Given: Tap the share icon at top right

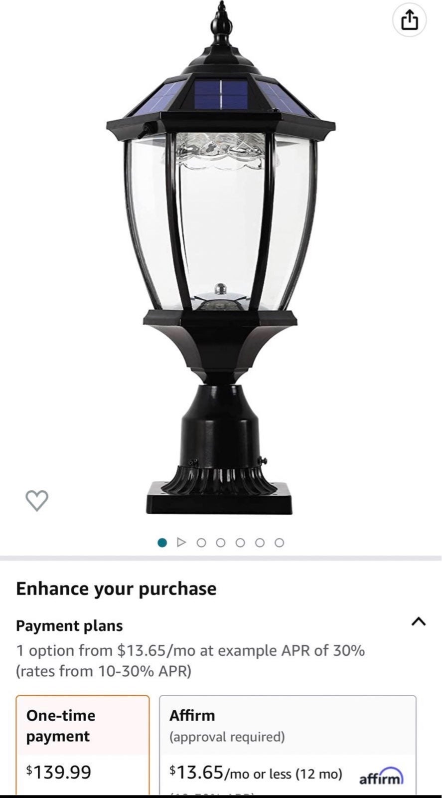Looking at the screenshot, I should [x=409, y=21].
